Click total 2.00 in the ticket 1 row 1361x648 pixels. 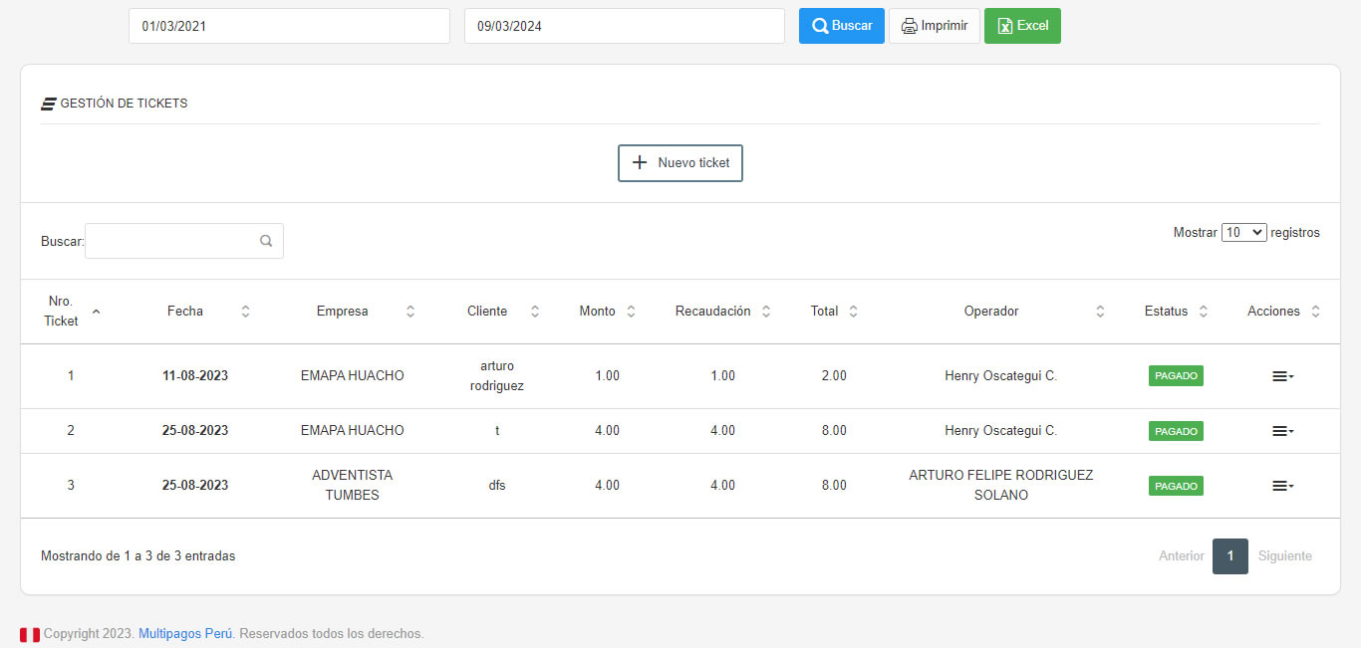pos(834,376)
